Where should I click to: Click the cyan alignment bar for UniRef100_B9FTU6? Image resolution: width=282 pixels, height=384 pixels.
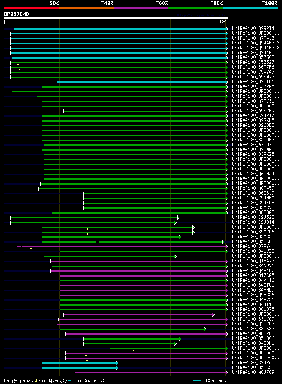pos(142,82)
